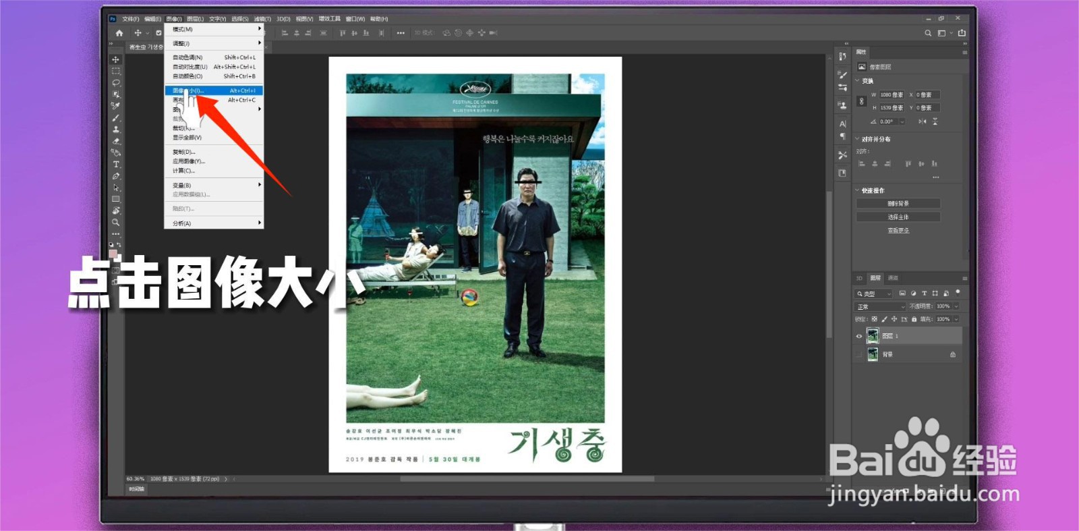
Task: Select the Pen tool
Action: 116,176
